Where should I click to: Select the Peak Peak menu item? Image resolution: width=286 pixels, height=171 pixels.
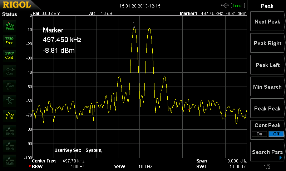coord(267,109)
